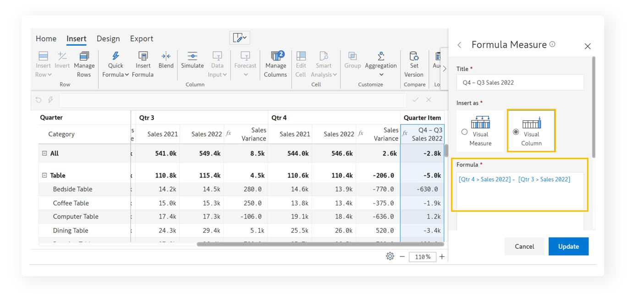Screen dimensions: 627x294
Task: Click the Formula Measure panel scrollbar
Action: tap(594, 107)
